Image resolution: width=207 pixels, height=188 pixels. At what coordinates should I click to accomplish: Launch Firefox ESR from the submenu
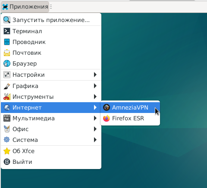(130, 118)
